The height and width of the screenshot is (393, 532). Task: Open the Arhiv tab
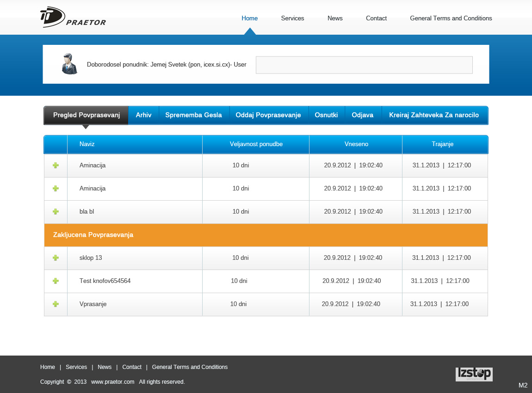click(x=143, y=115)
